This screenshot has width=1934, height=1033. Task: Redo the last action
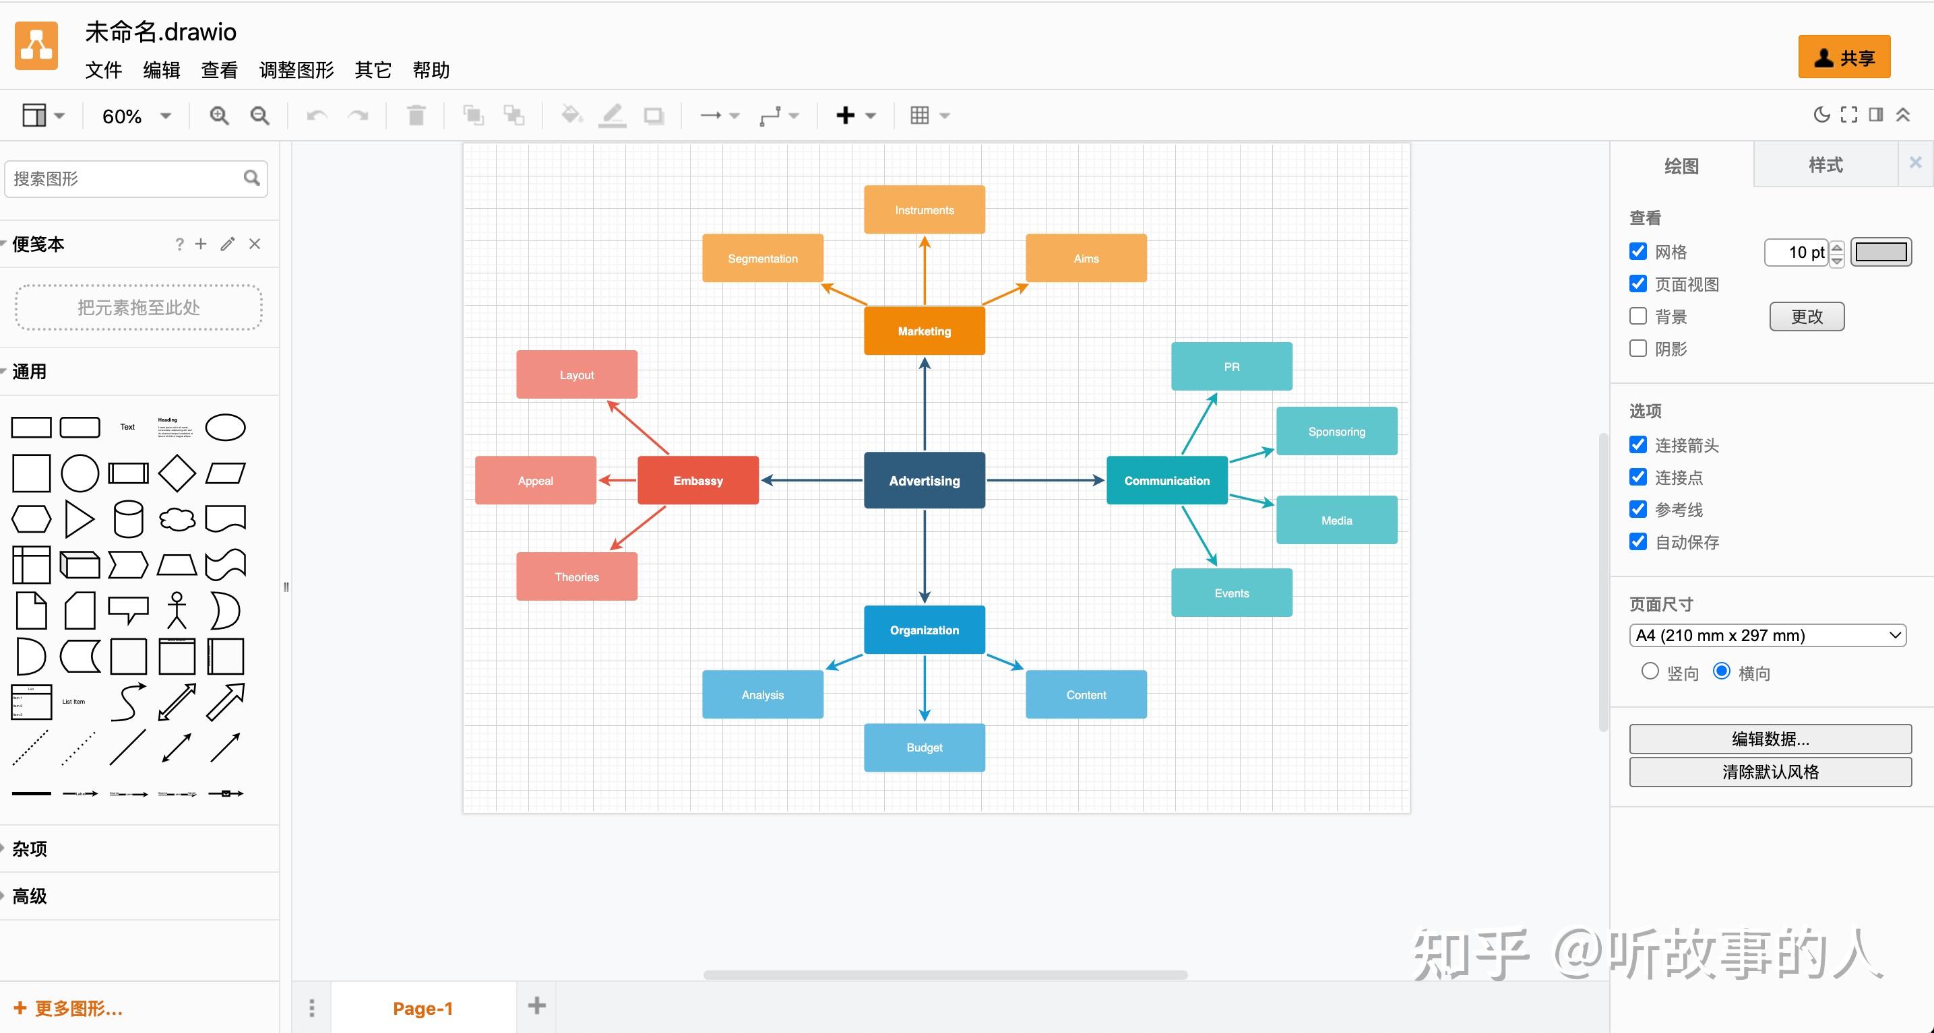click(x=358, y=116)
